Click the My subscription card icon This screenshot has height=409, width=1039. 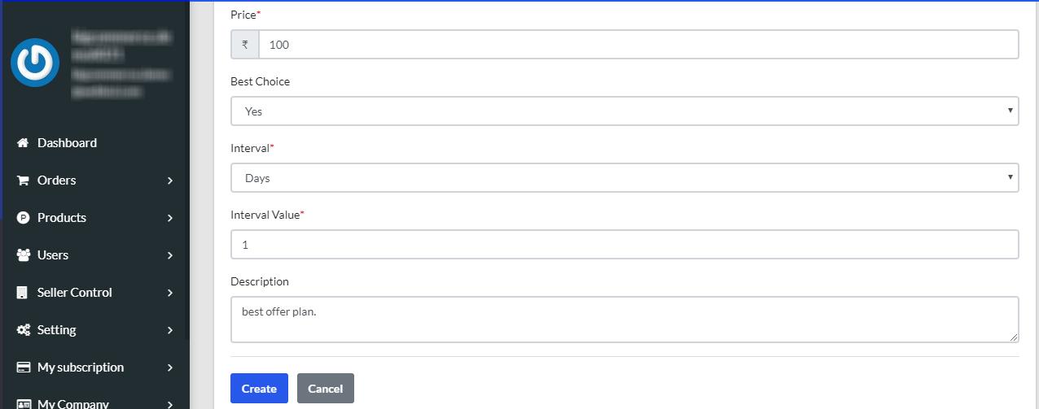pos(23,368)
